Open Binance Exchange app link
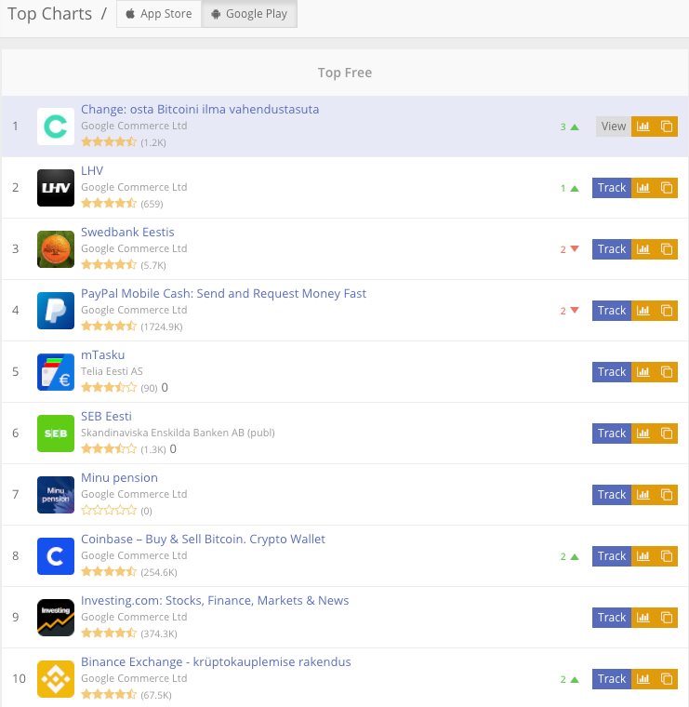 tap(216, 661)
